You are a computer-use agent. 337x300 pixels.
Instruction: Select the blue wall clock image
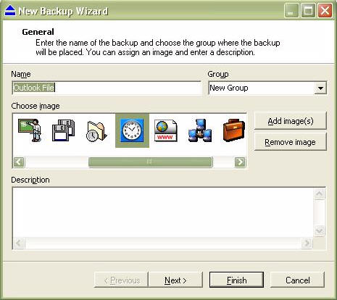(132, 130)
